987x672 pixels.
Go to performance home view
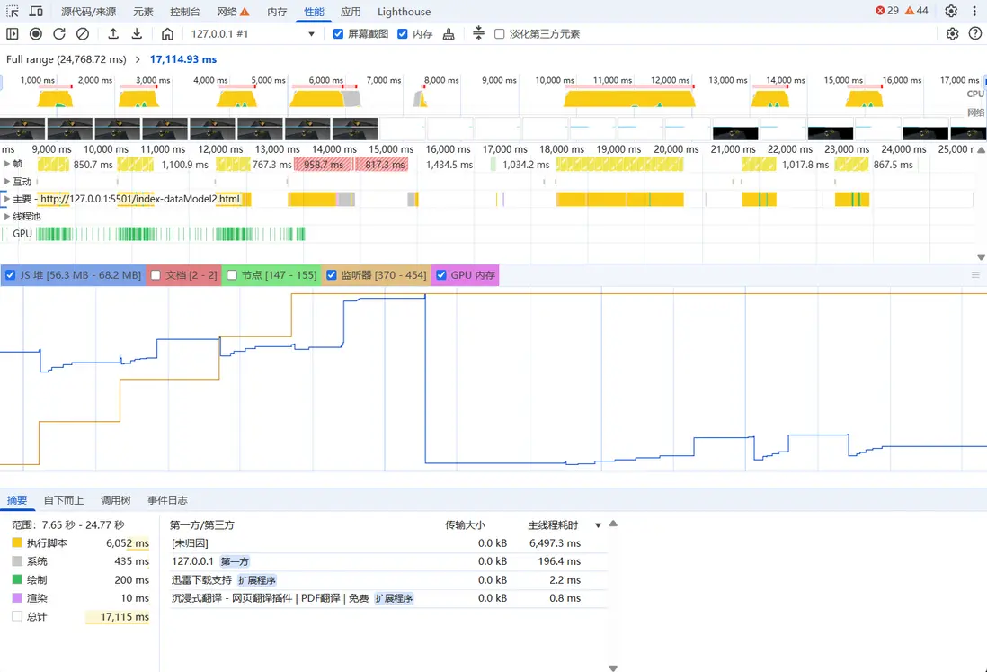click(x=167, y=34)
